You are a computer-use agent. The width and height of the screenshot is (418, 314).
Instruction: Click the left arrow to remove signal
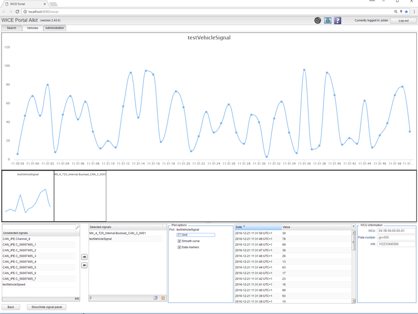pos(84,265)
